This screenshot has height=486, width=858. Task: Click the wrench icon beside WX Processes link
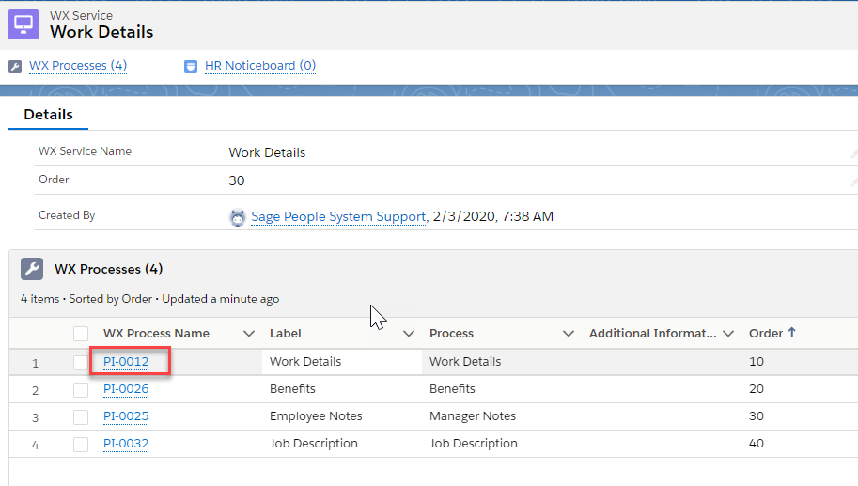coord(14,66)
